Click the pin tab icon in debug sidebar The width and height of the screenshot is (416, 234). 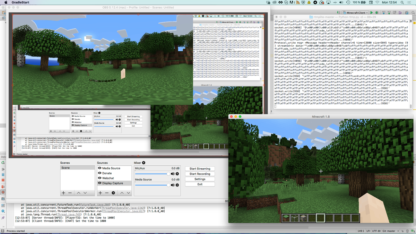[x=3, y=217]
